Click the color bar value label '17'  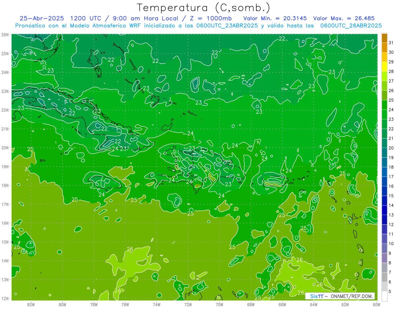(391, 177)
